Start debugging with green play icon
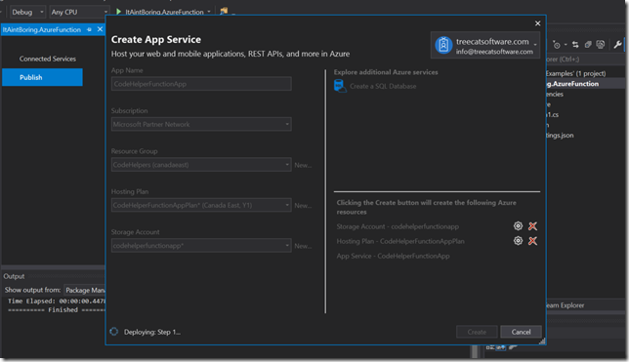629x362 pixels. point(119,12)
